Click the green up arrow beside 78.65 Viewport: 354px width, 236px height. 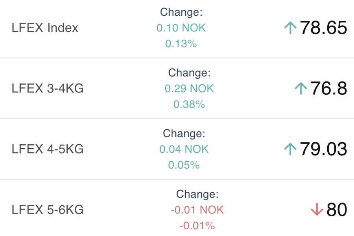290,28
